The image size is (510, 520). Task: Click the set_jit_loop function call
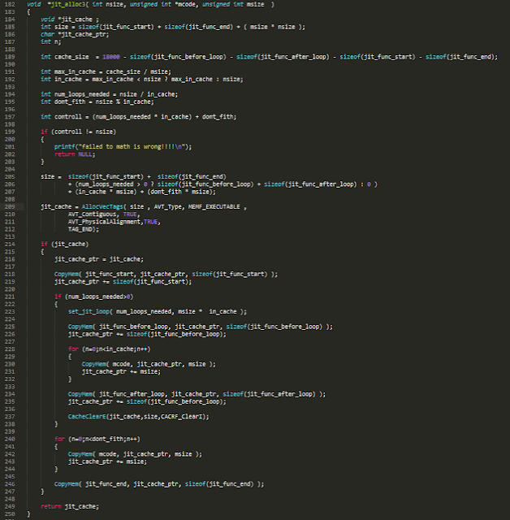89,311
